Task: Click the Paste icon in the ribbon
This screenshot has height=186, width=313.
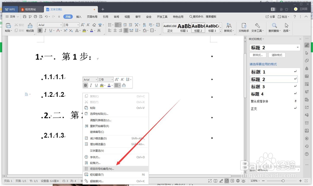Action: (8, 25)
